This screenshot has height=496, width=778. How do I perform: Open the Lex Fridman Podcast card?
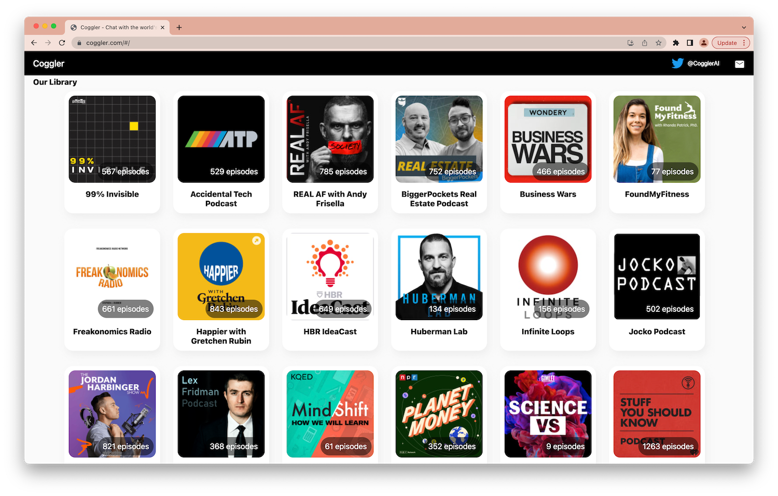click(x=221, y=414)
